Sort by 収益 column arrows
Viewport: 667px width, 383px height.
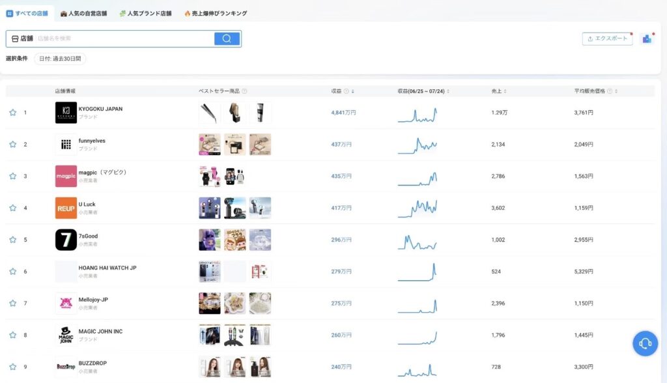(353, 91)
